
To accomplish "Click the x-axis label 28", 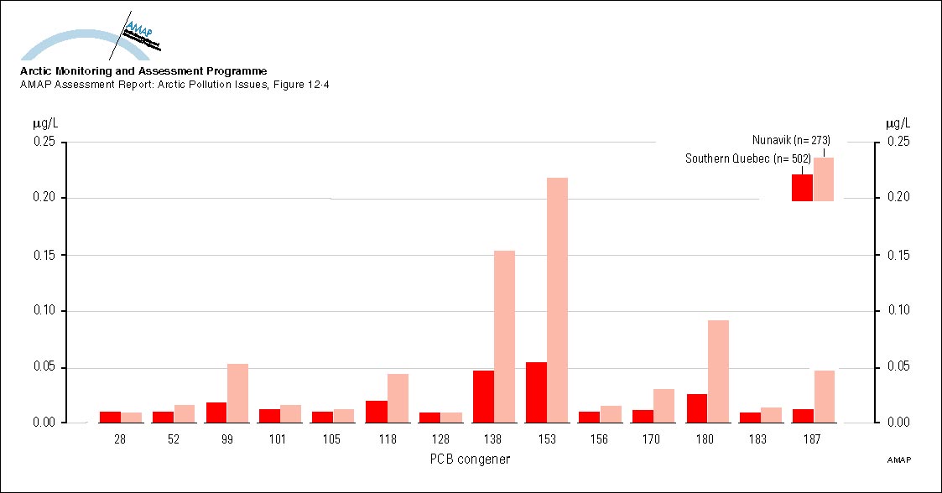I will pyautogui.click(x=120, y=438).
